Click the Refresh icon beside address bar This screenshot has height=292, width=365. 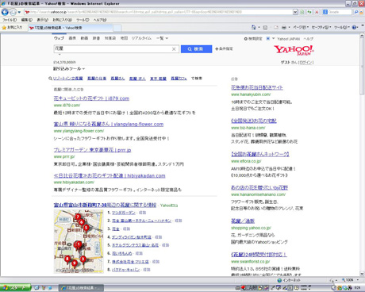pyautogui.click(x=309, y=12)
